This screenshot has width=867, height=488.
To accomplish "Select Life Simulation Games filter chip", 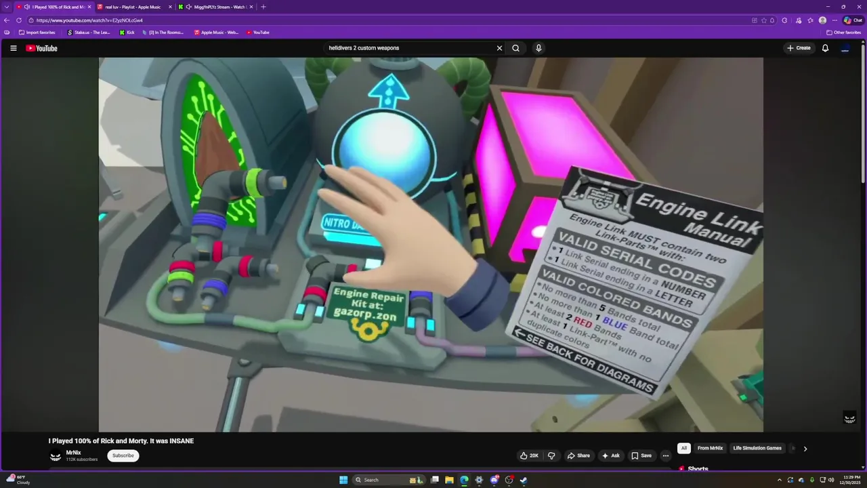I will point(757,448).
